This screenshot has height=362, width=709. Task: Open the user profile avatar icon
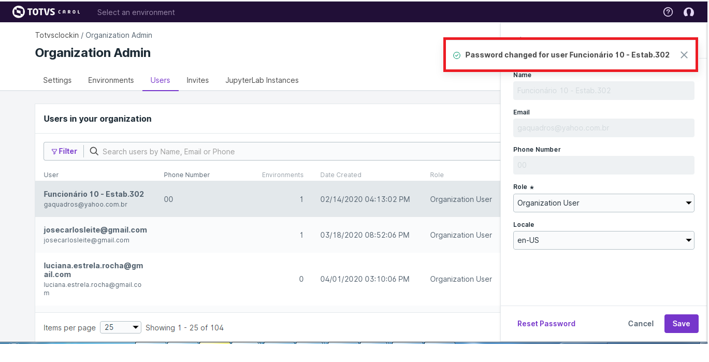[689, 12]
